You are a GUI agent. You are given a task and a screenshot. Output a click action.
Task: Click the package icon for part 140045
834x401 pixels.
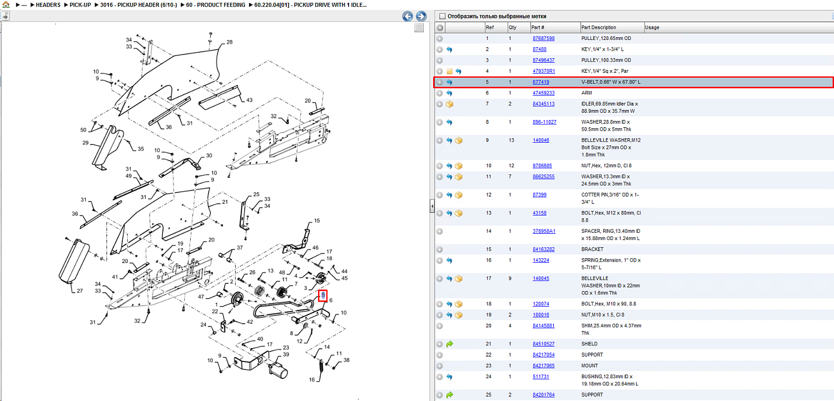459,278
